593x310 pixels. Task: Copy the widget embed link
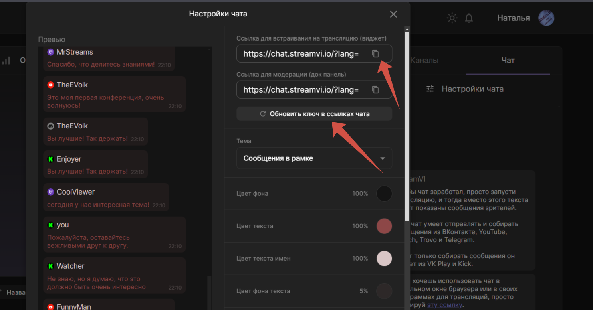(375, 54)
